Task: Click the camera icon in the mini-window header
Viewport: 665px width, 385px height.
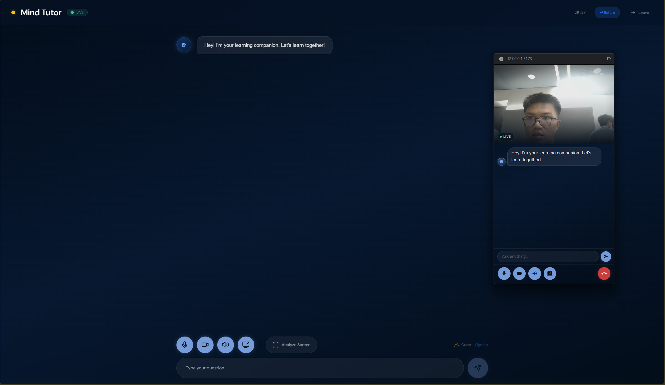Action: (609, 59)
